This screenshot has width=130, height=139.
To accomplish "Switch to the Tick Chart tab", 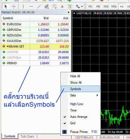I will 27,136.
